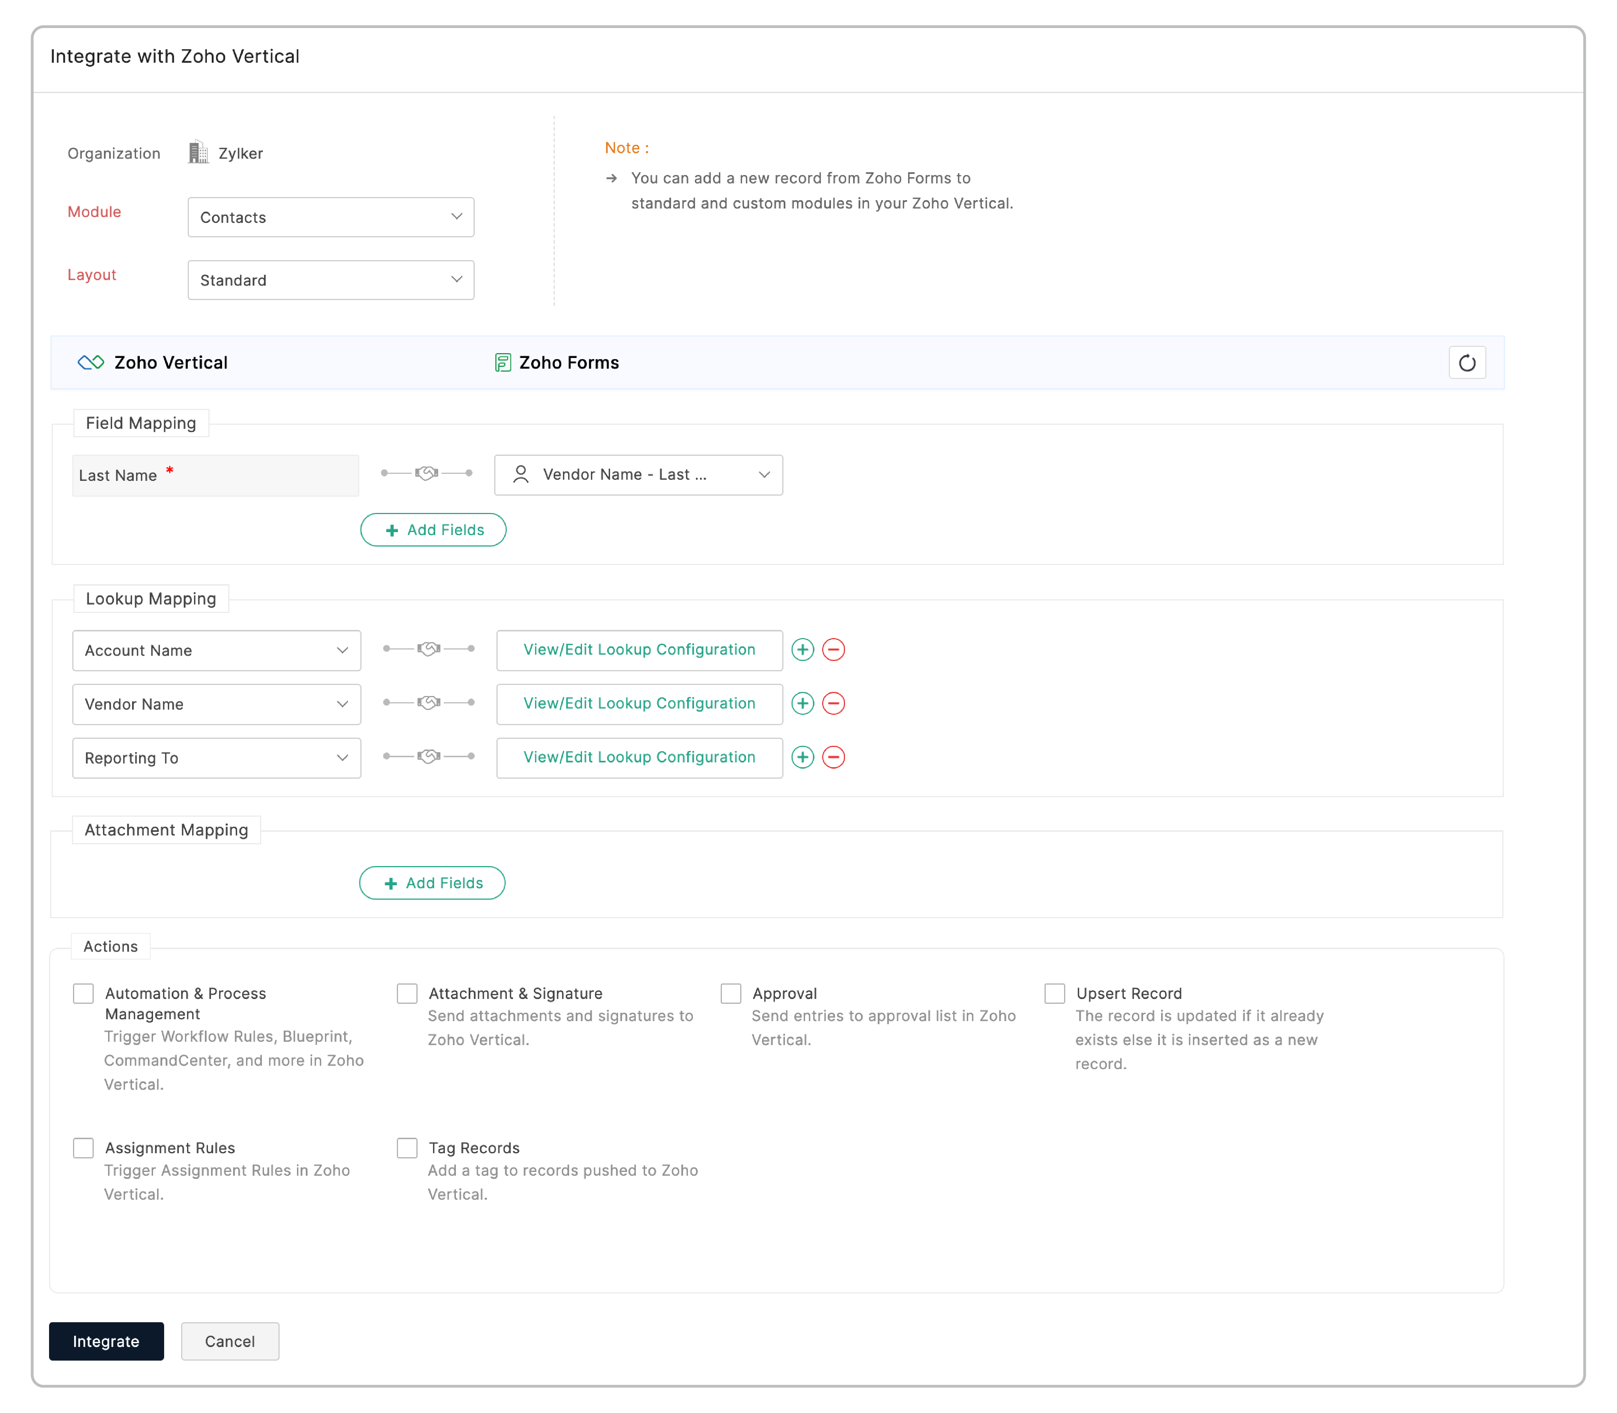
Task: Enable Approval for entries
Action: (x=730, y=993)
